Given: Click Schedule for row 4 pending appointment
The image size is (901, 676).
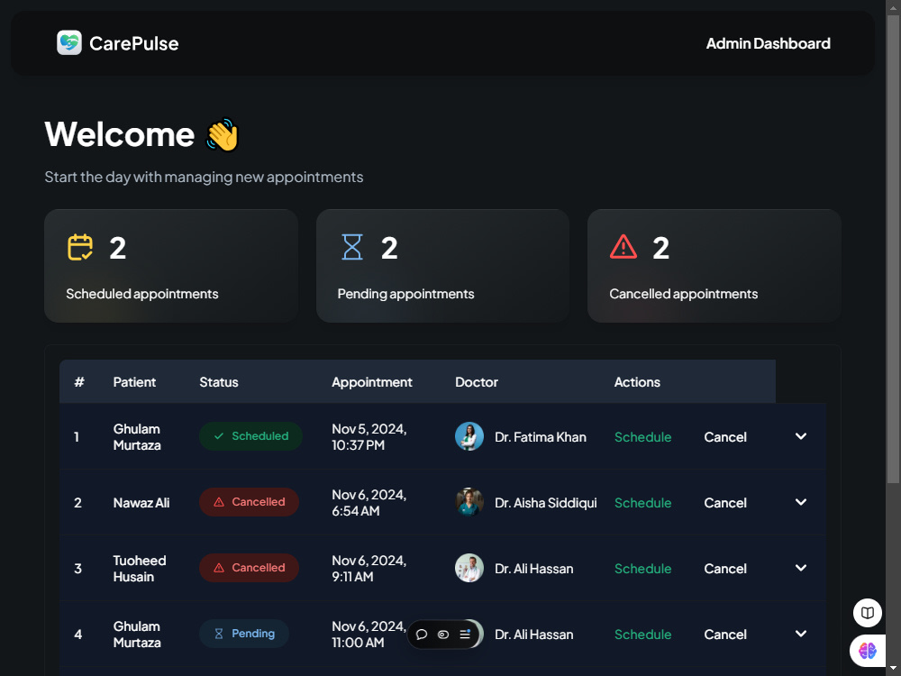Looking at the screenshot, I should [x=643, y=635].
